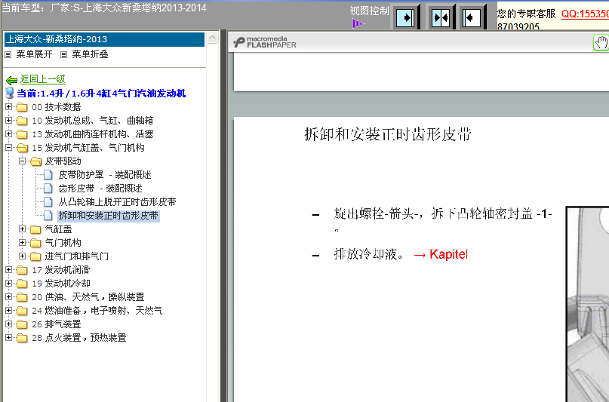Click the expand-right view control icon

click(x=405, y=17)
